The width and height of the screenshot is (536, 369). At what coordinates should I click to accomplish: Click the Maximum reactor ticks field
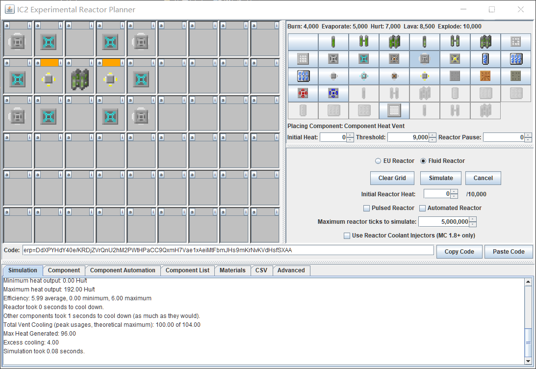pos(444,222)
